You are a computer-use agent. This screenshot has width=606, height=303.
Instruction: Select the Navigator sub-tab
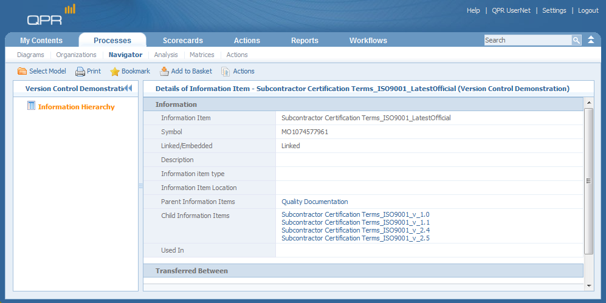(x=125, y=55)
